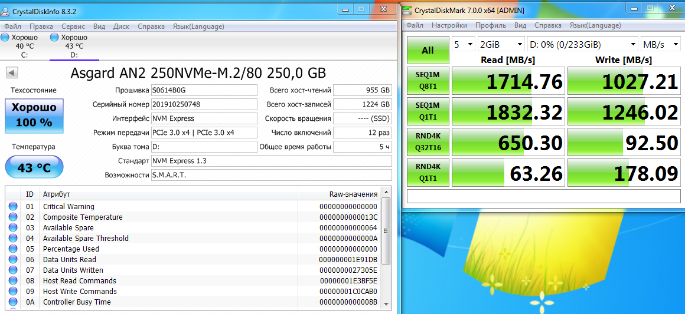Viewport: 685px width, 314px height.
Task: Click interface field NVM Express
Action: pyautogui.click(x=204, y=118)
